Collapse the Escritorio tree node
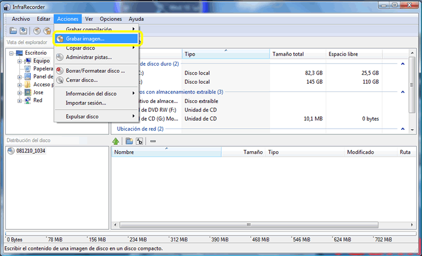This screenshot has height=256, width=422. tap(11, 53)
